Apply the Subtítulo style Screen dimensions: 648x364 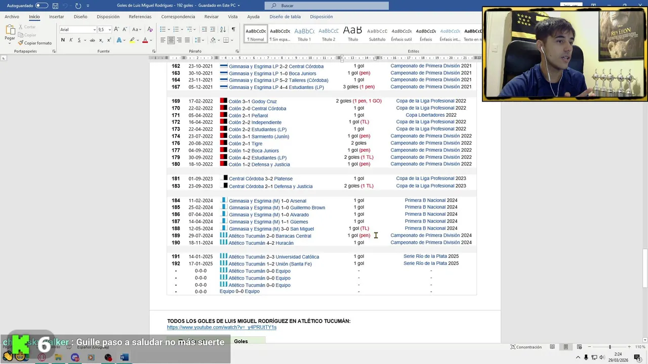click(377, 33)
